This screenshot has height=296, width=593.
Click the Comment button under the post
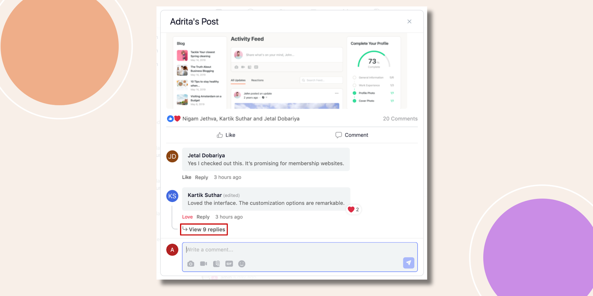tap(352, 135)
